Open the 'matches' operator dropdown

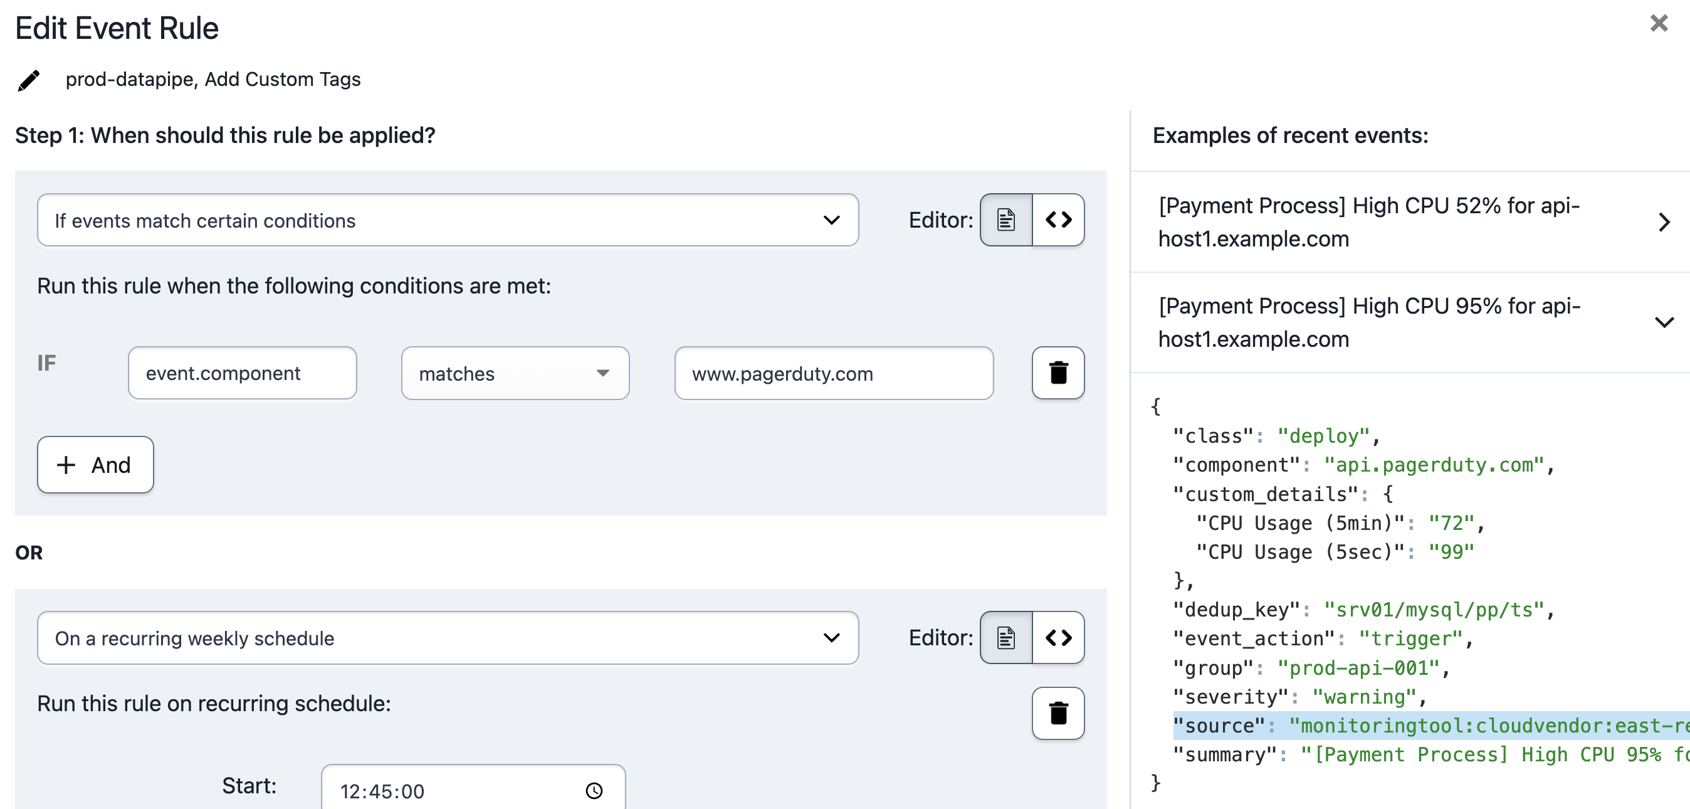(515, 373)
